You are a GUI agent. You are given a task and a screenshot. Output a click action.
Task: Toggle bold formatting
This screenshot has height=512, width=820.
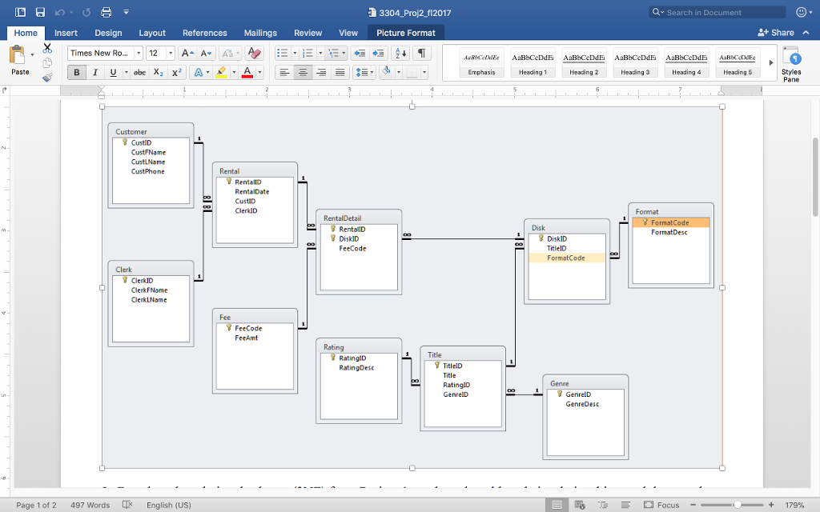pyautogui.click(x=76, y=72)
